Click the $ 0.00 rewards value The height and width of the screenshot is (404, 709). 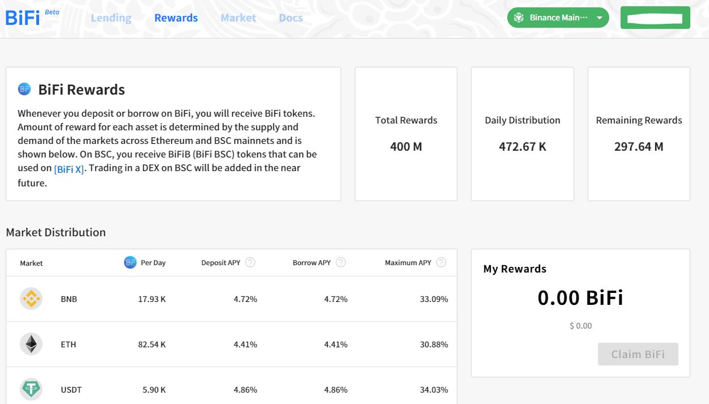580,326
